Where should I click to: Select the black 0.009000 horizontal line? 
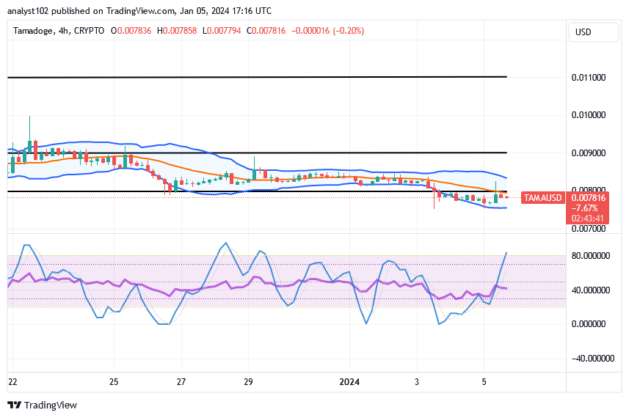coord(330,153)
